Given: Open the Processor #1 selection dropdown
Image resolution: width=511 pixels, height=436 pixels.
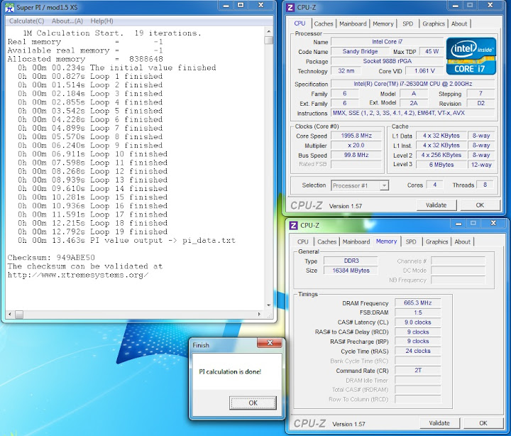Looking at the screenshot, I should [x=360, y=185].
